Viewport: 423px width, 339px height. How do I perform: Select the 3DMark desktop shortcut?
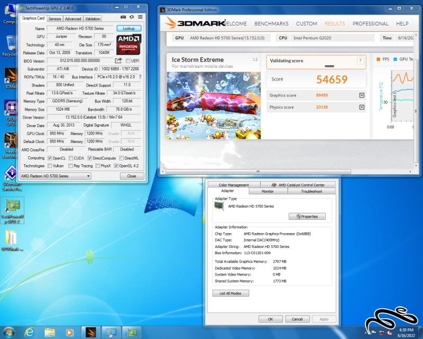(10, 78)
